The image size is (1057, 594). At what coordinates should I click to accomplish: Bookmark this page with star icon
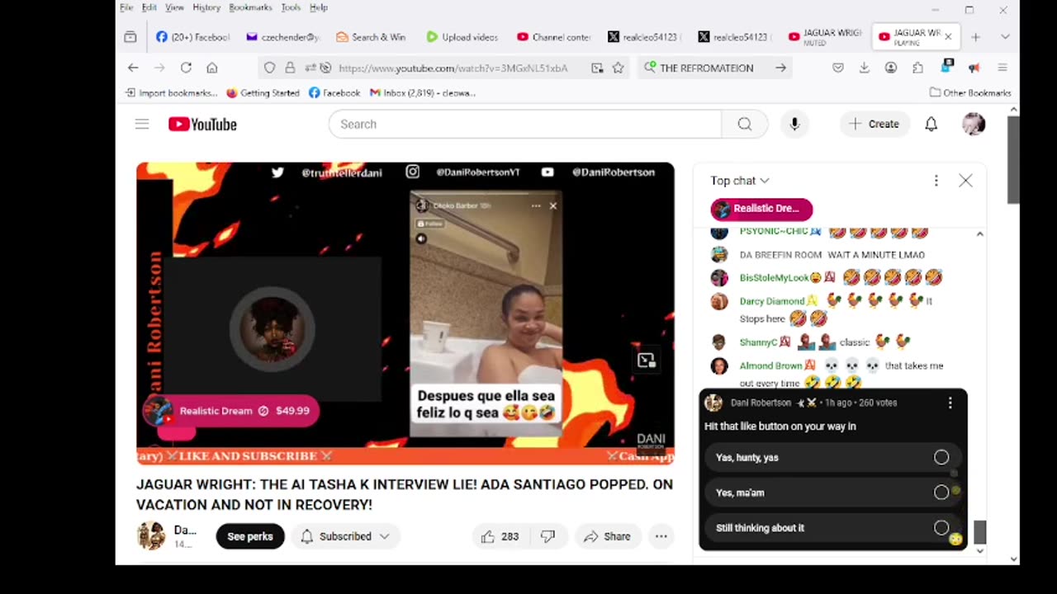618,68
